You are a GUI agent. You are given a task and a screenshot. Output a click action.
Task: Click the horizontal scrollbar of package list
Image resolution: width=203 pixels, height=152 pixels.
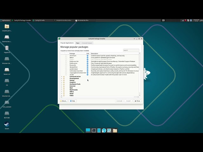100,97
